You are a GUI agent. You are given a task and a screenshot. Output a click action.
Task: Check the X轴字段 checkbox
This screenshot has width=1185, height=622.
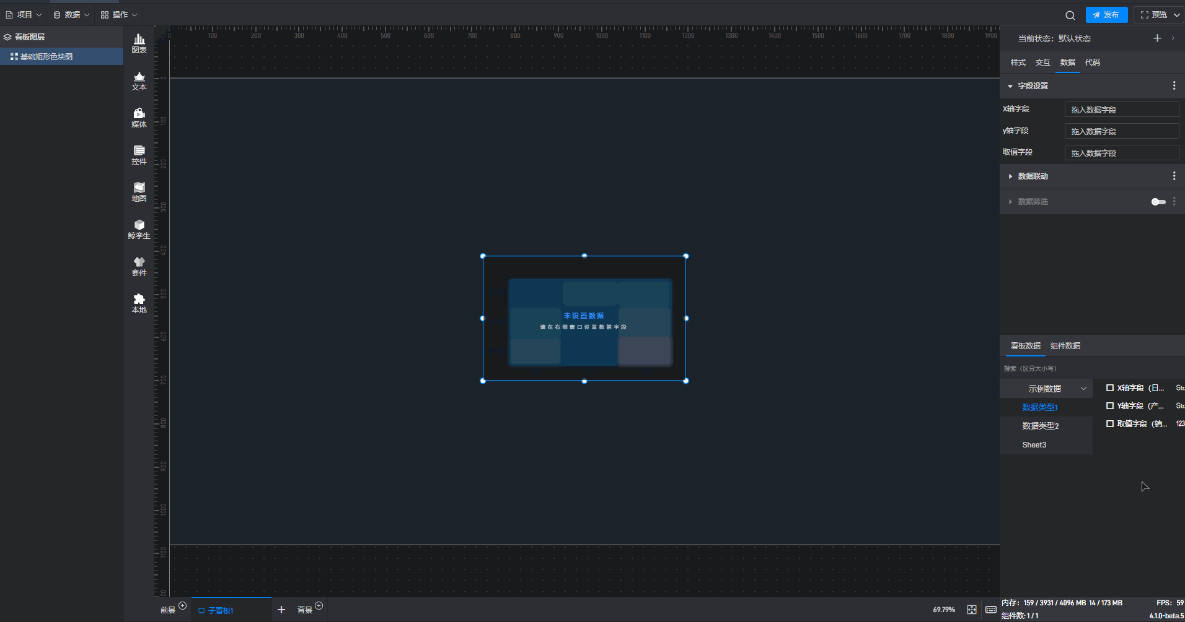[x=1110, y=388]
